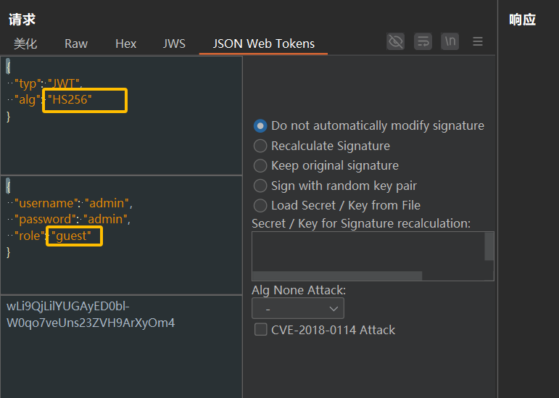Click the secret key horizontal scrollbar
The image size is (559, 398).
tap(337, 275)
